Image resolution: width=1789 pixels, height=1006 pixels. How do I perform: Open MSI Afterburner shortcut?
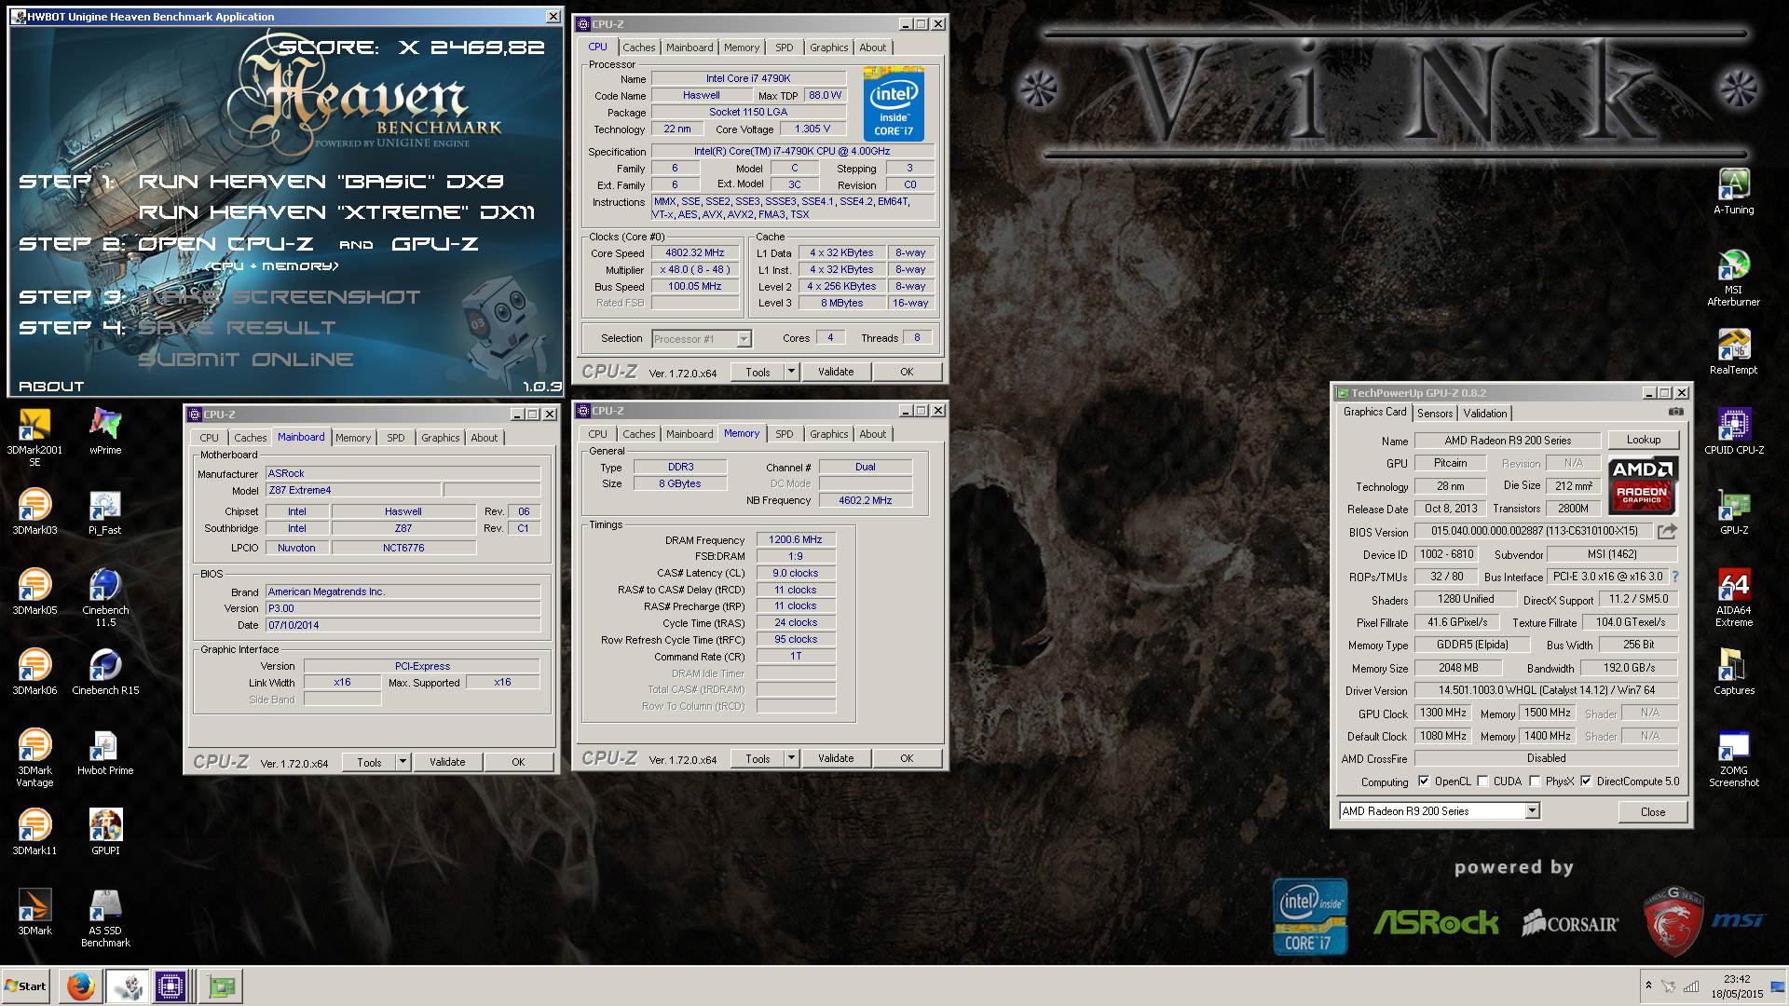point(1733,277)
